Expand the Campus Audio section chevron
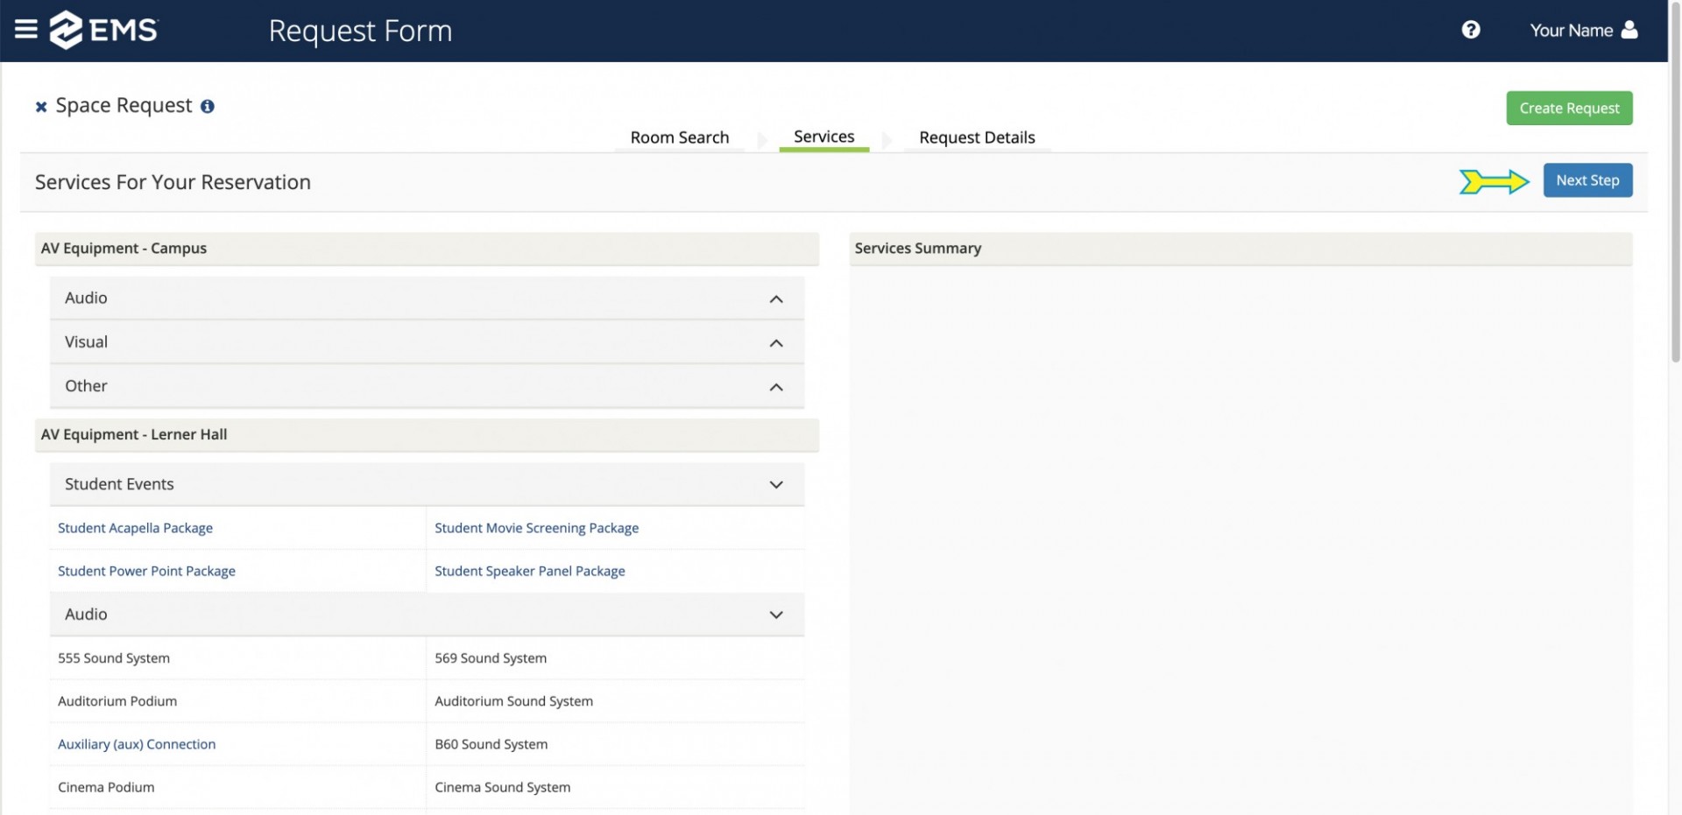Viewport: 1682px width, 815px height. click(776, 299)
